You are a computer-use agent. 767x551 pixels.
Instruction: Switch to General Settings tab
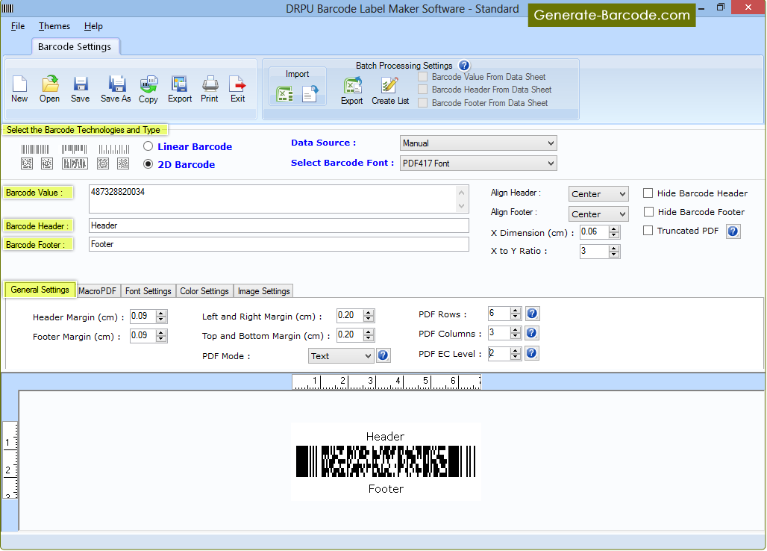coord(40,290)
